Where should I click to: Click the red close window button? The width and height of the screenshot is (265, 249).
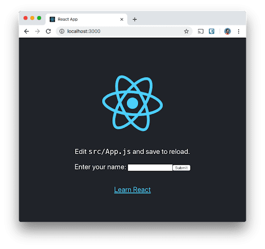25,18
